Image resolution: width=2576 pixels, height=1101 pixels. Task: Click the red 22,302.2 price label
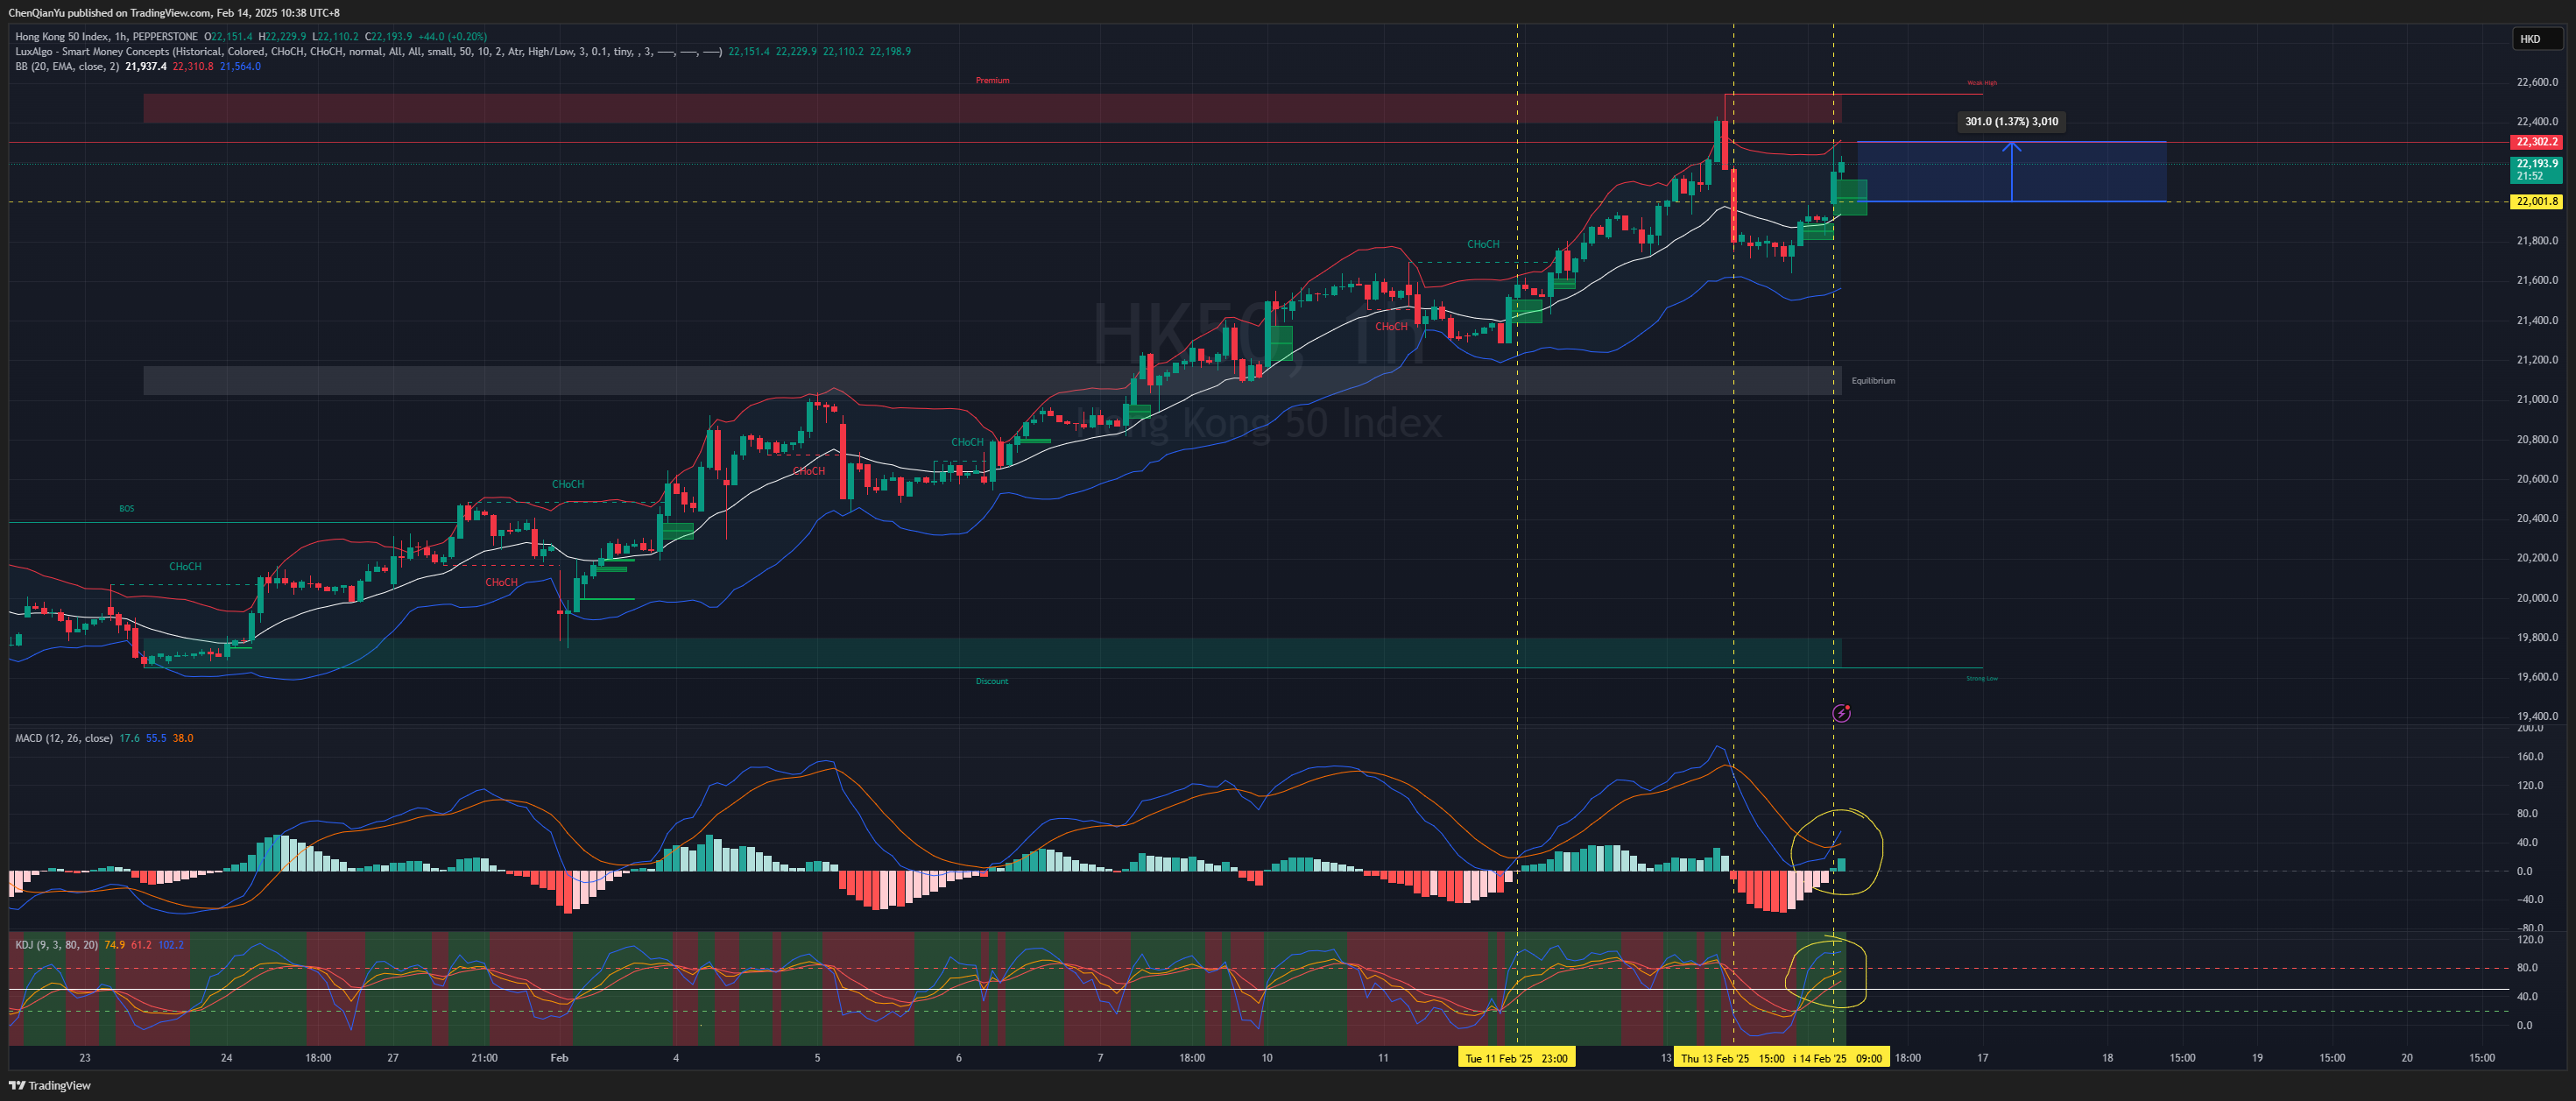point(2536,142)
